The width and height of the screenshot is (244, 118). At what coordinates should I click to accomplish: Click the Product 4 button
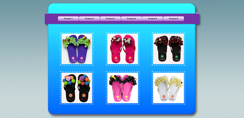(x=131, y=19)
